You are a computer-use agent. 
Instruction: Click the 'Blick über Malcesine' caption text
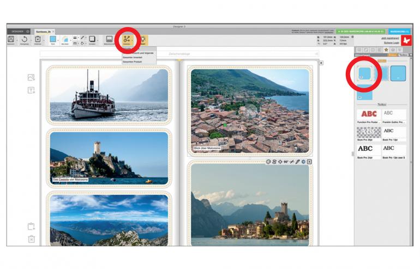point(207,148)
